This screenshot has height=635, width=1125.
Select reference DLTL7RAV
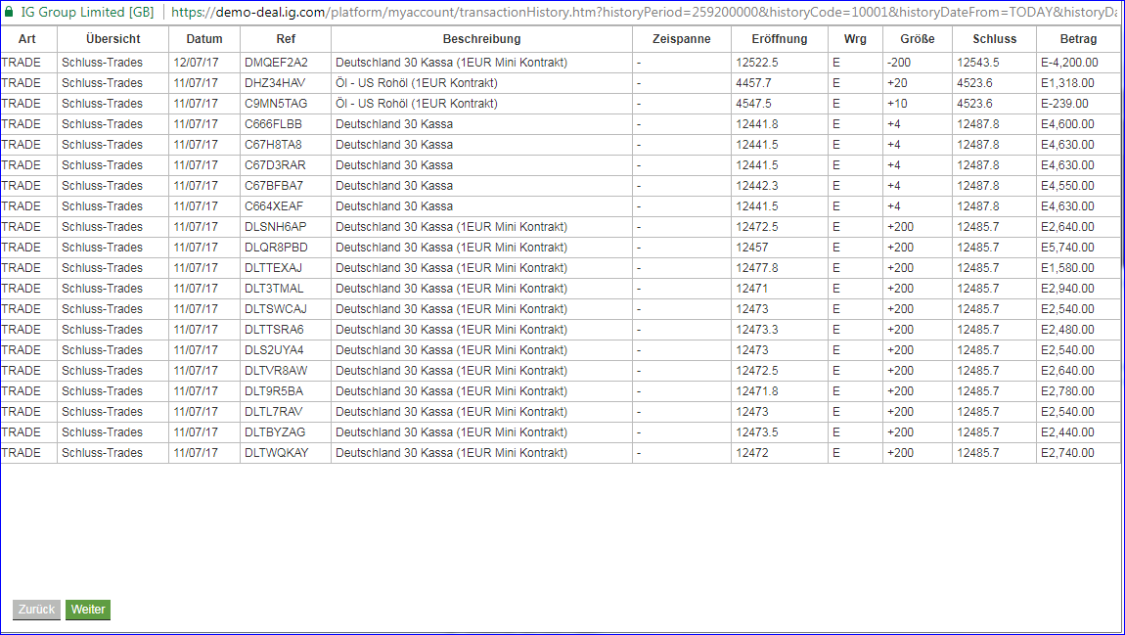[273, 412]
